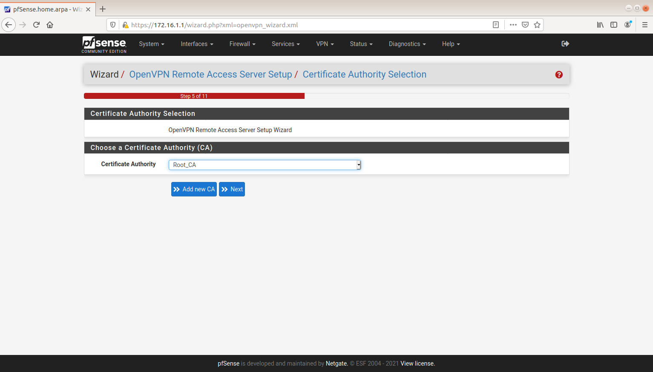
Task: Reload the current page
Action: [x=36, y=25]
